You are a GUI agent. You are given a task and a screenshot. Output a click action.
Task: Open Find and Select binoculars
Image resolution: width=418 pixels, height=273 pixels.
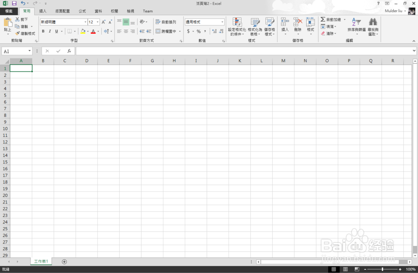(373, 22)
